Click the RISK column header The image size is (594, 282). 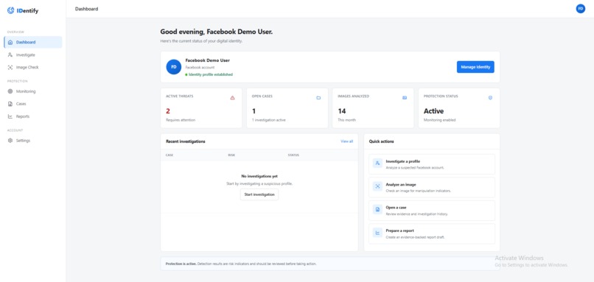click(231, 155)
